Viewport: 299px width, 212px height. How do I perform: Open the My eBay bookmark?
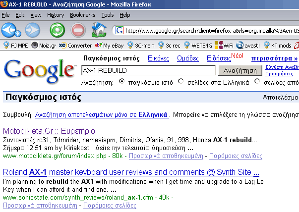pyautogui.click(x=110, y=46)
